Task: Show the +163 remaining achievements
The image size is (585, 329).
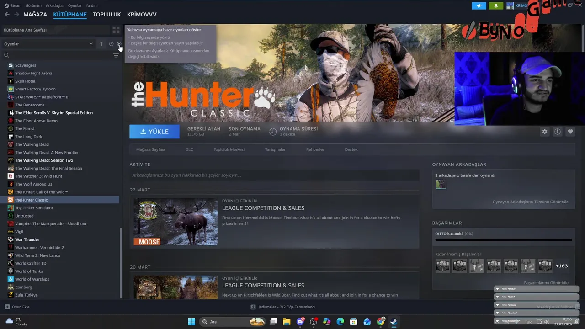Action: 562,266
